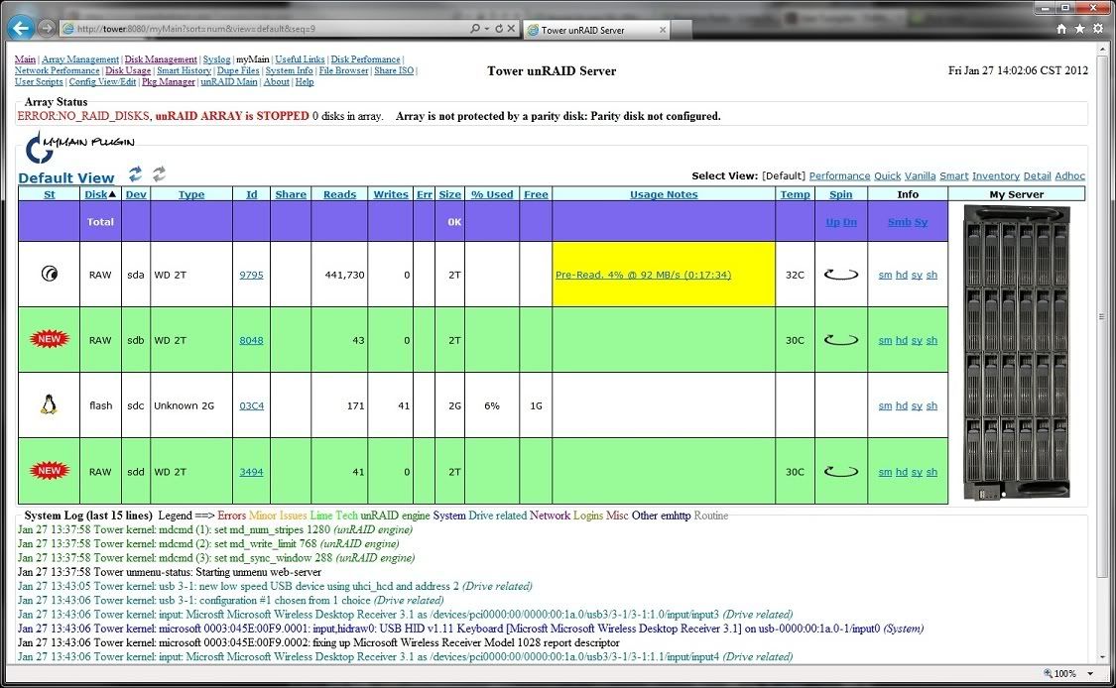Click the blue refresh arrows beside Default View
Viewport: 1116px width, 688px height.
(135, 174)
